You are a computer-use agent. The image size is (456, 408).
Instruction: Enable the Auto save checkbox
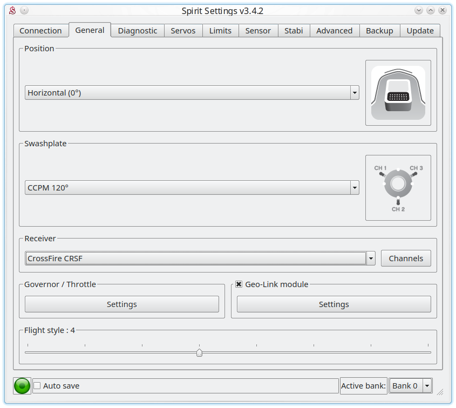pyautogui.click(x=37, y=386)
